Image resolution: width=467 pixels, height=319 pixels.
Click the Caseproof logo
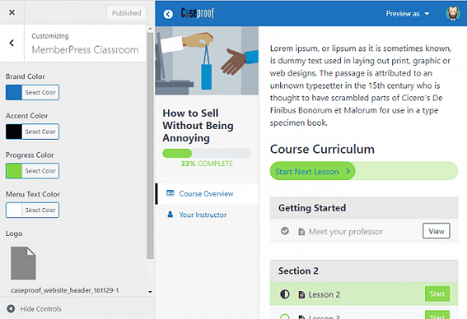(198, 13)
